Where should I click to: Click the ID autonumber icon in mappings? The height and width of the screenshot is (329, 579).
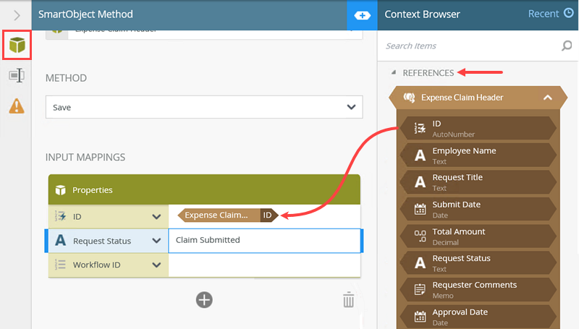(61, 216)
